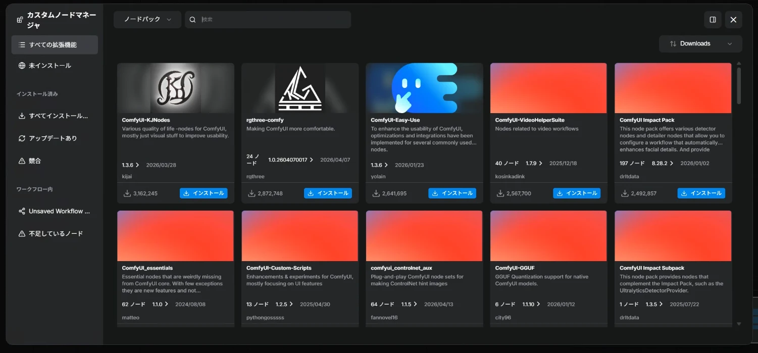Expand version 8.28.2 selector on Impact Pack

point(663,164)
